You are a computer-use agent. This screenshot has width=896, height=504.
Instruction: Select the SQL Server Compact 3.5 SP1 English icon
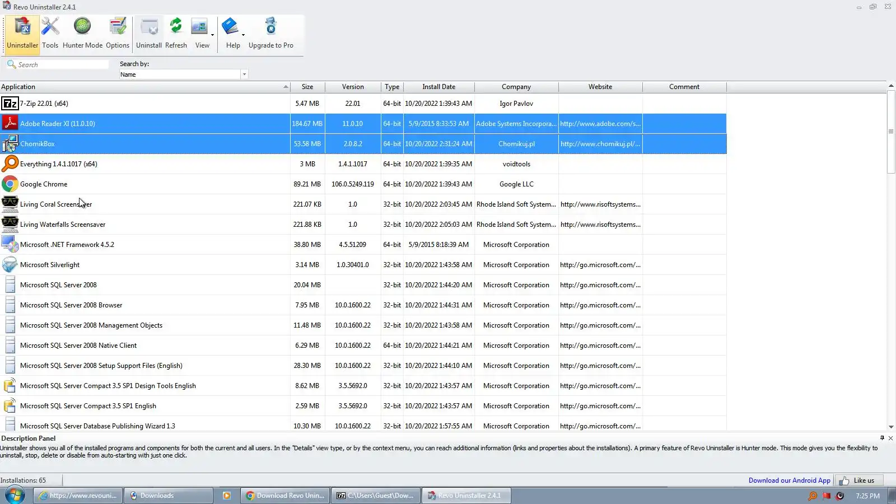[10, 406]
